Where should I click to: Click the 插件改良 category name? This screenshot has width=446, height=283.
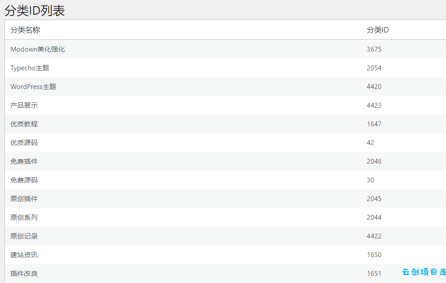coord(24,274)
